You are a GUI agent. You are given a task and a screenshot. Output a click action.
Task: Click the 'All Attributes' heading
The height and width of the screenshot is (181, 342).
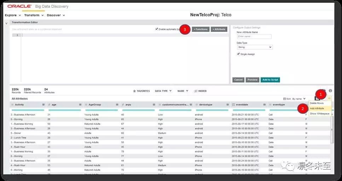[20, 99]
